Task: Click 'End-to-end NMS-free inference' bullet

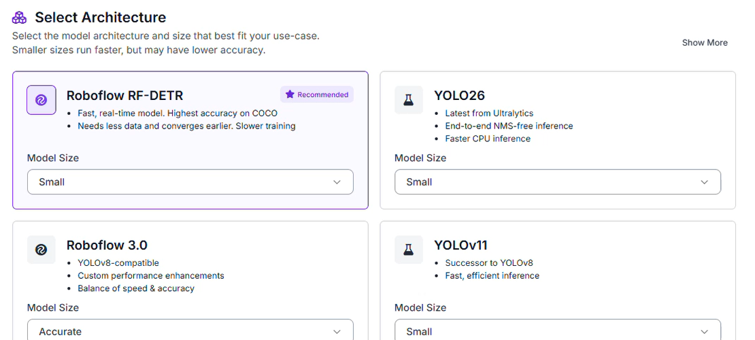Action: coord(509,126)
